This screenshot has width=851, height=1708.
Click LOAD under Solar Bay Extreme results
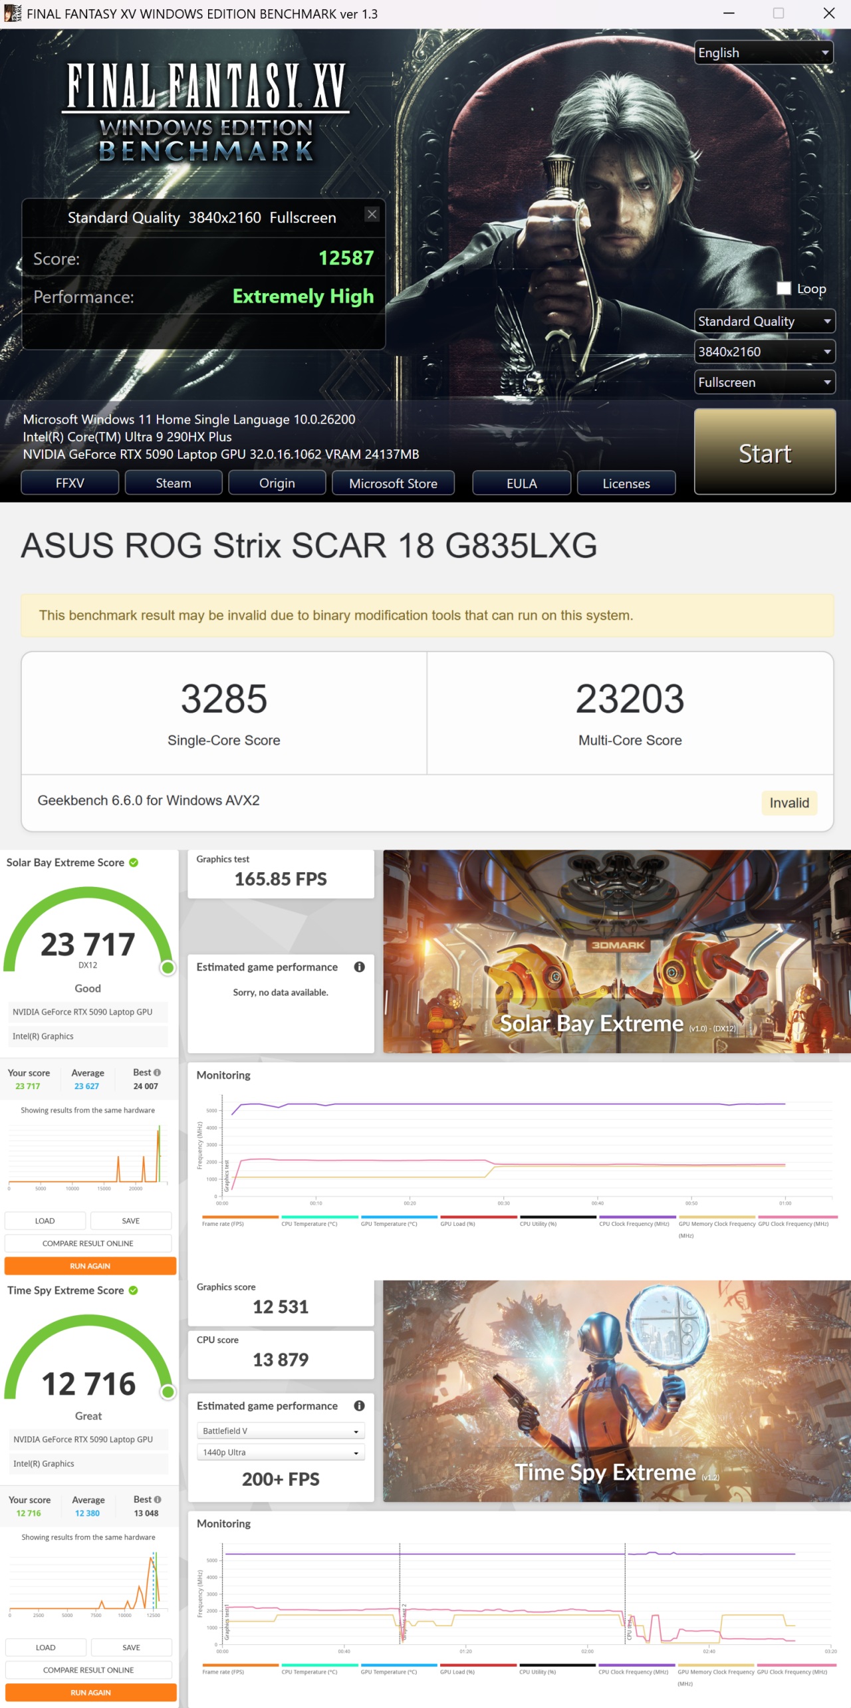[45, 1221]
